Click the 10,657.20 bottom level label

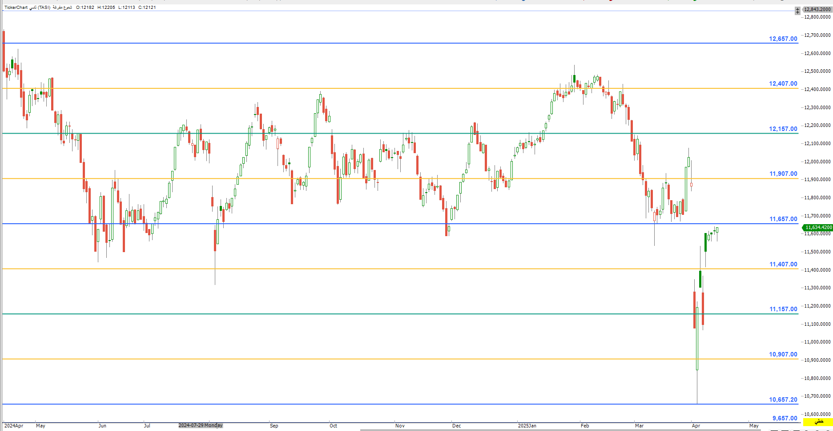[783, 399]
